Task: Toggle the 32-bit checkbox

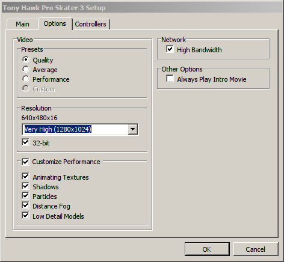Action: (x=25, y=142)
